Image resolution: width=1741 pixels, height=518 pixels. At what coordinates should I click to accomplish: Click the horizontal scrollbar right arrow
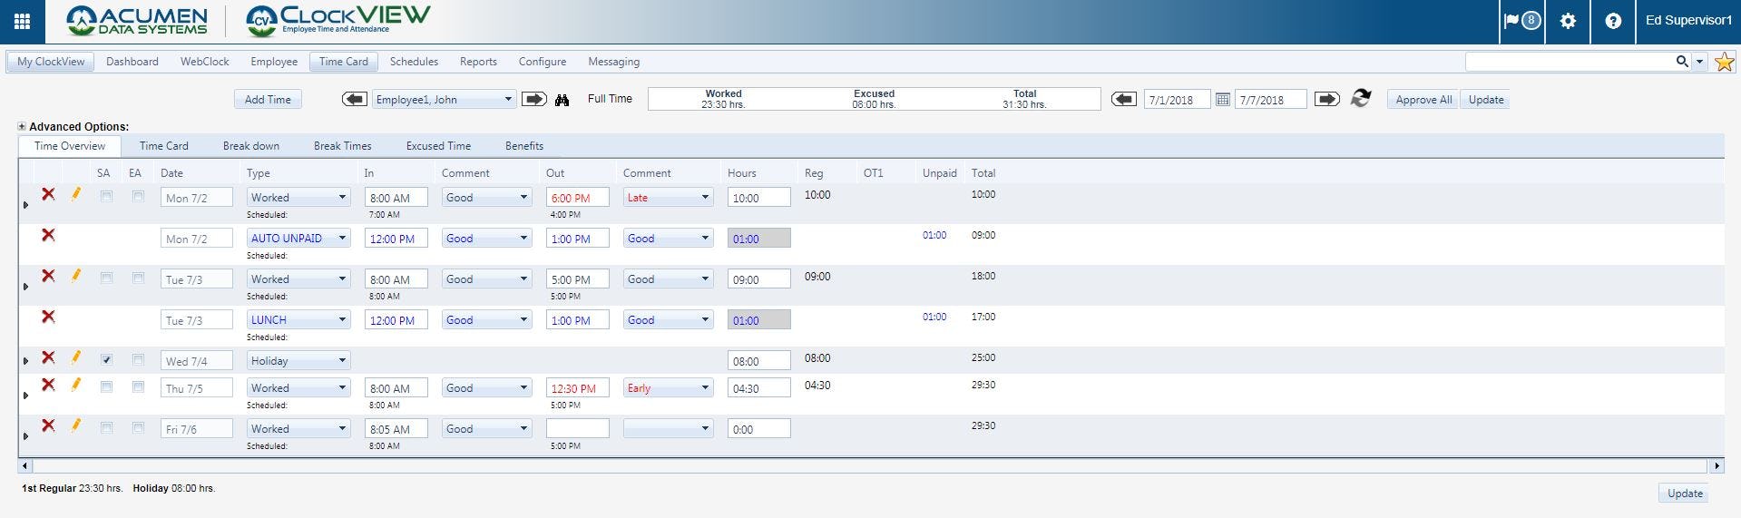click(x=1717, y=465)
